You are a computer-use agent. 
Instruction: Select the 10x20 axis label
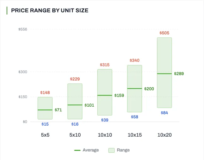[164, 135]
